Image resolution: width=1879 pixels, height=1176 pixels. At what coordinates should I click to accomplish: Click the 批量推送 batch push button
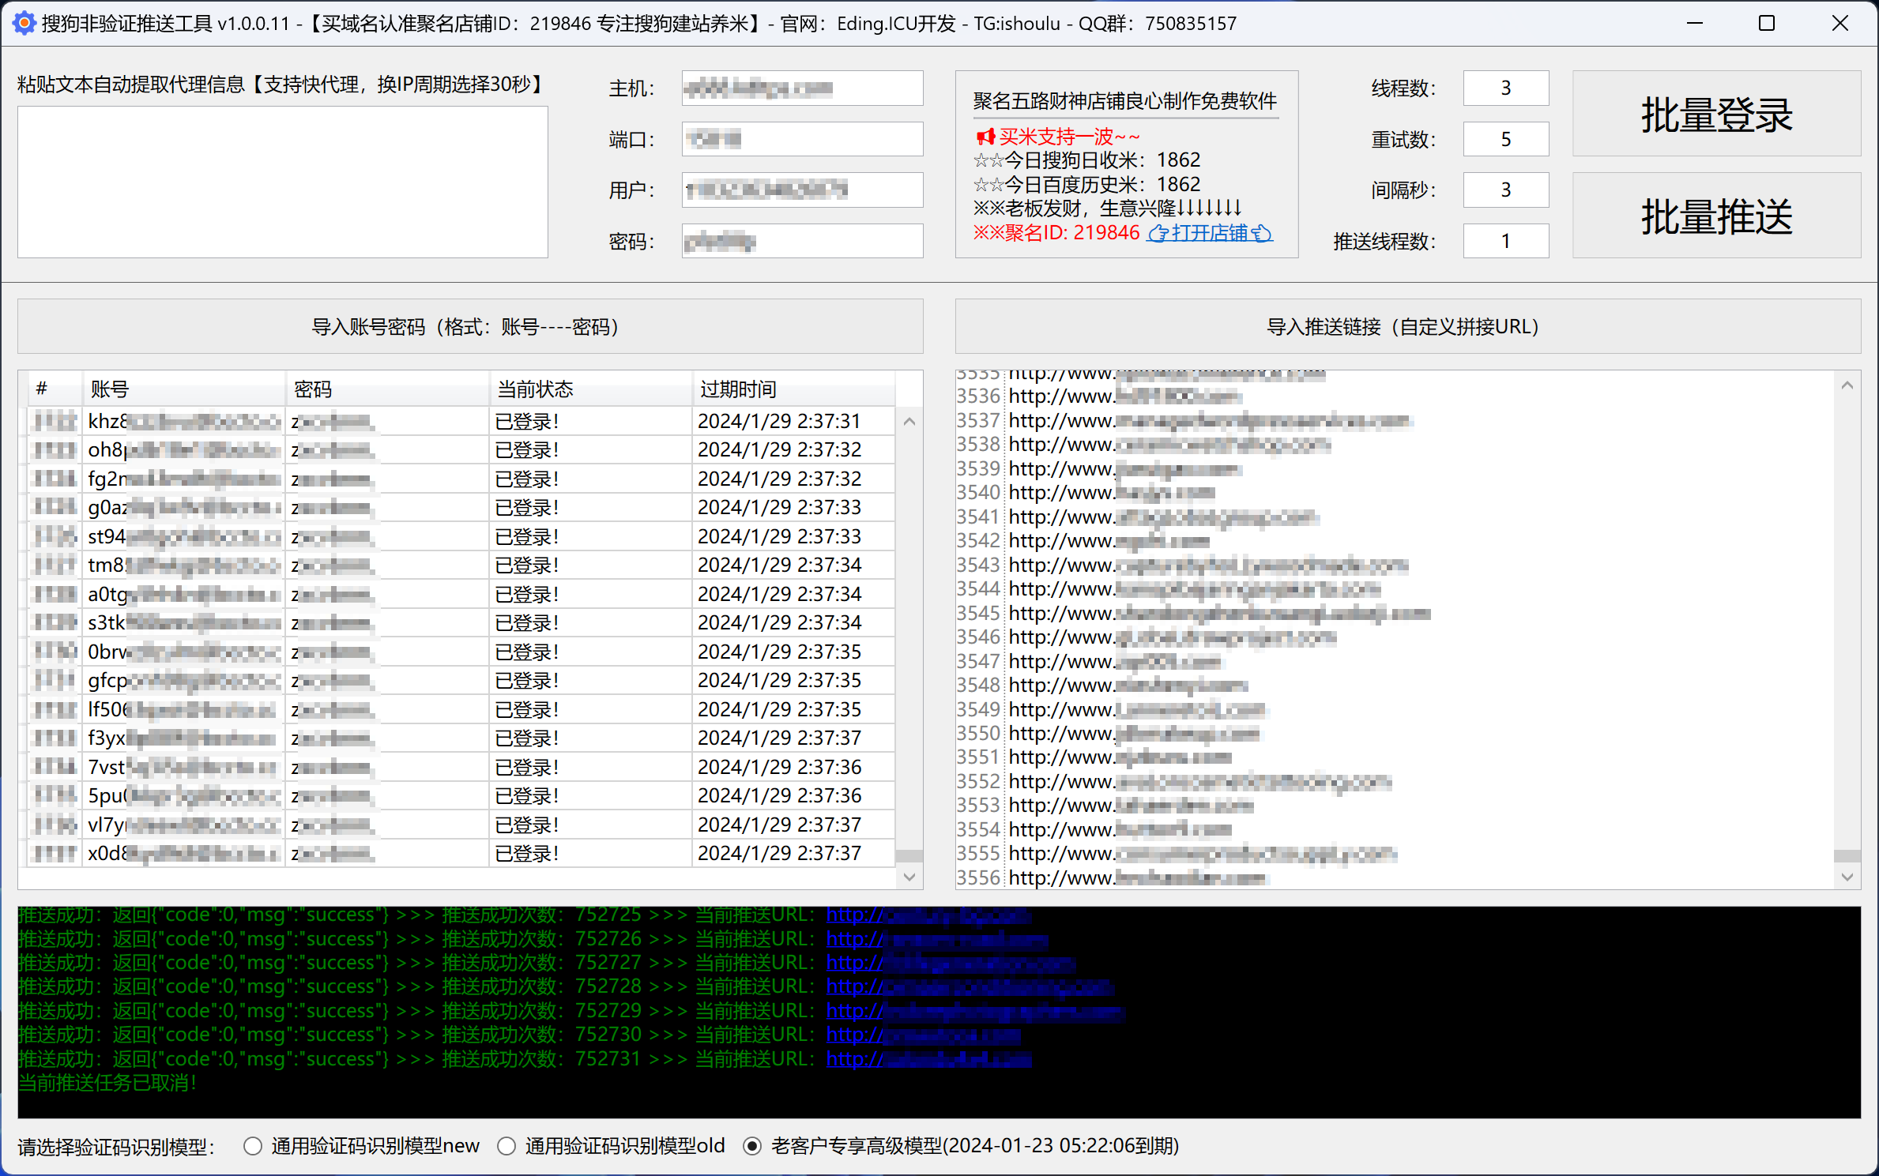pyautogui.click(x=1716, y=216)
